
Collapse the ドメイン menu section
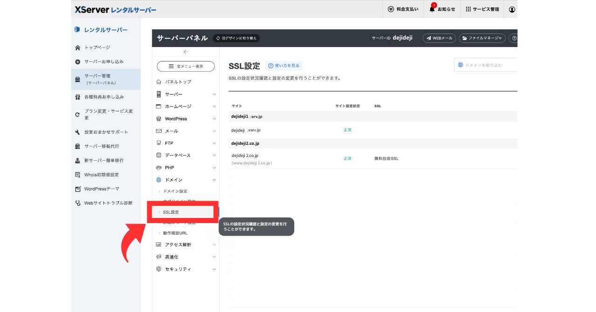click(x=185, y=180)
